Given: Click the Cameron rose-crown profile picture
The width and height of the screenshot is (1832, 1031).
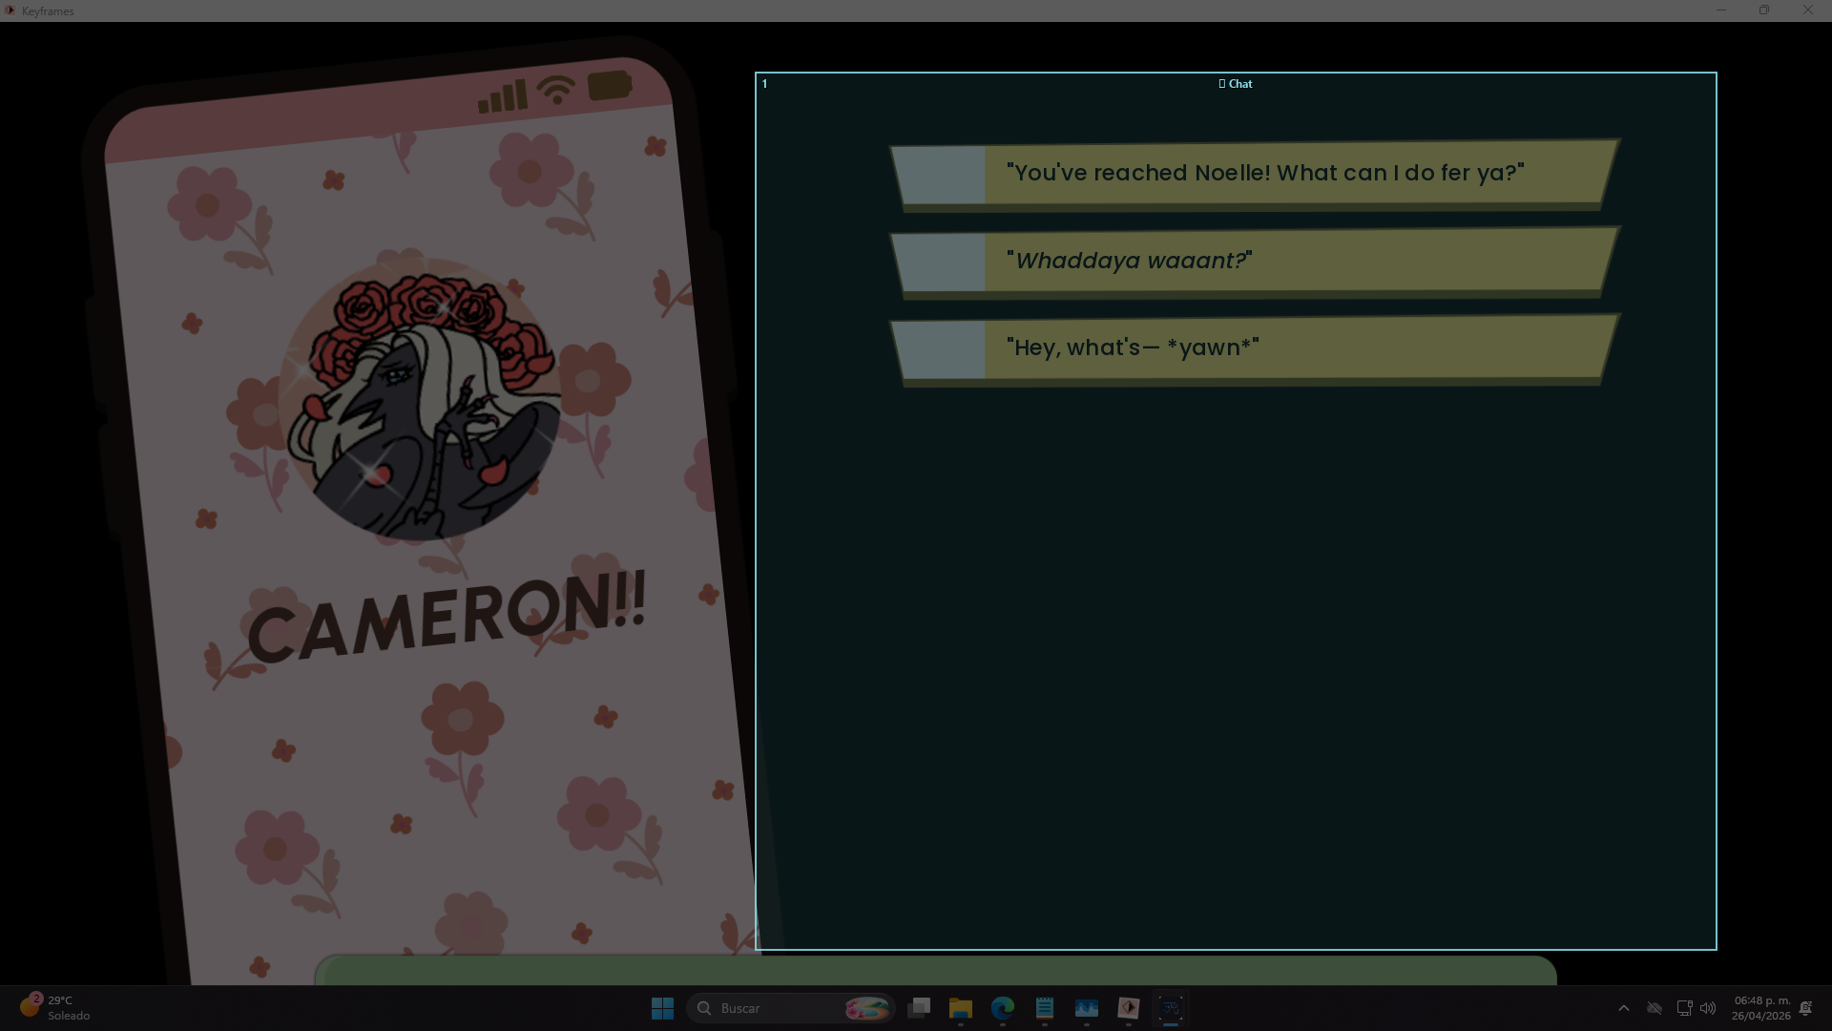Looking at the screenshot, I should (x=420, y=399).
